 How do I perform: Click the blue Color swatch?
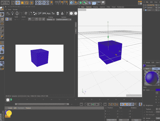[158, 90]
